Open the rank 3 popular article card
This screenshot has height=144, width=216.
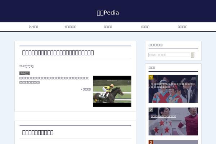point(173,142)
